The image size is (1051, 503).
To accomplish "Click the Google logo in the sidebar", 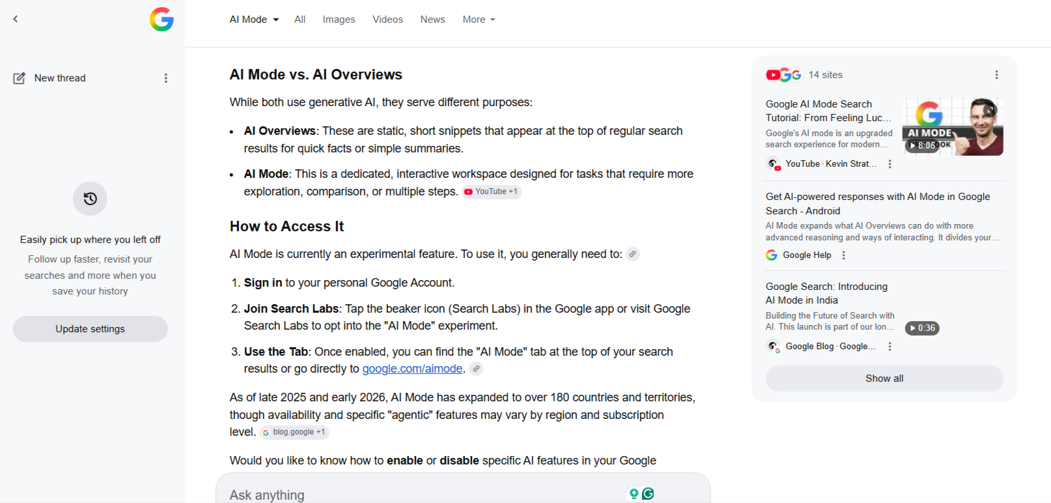I will (161, 20).
